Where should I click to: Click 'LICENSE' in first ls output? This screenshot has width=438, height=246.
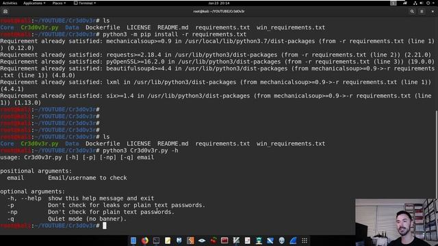coord(138,27)
